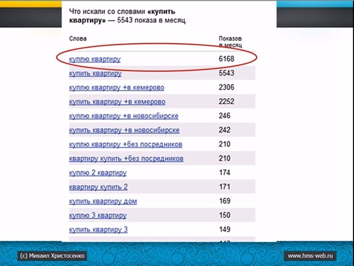Open "куплю квартиру +в кемерово" link
Screen dimensions: 354x266
click(116, 88)
